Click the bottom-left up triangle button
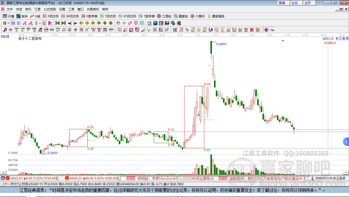 pyautogui.click(x=3, y=172)
